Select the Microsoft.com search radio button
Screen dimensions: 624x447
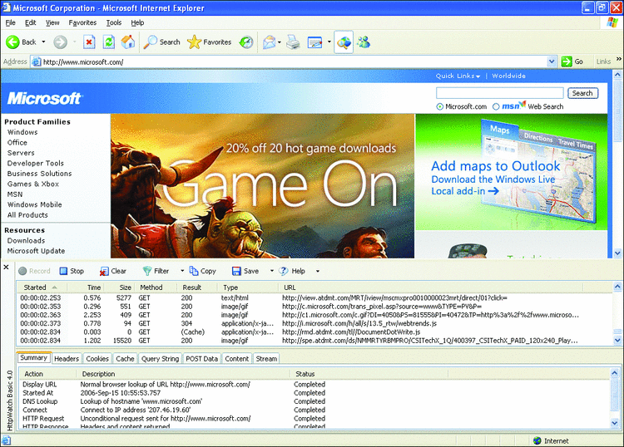[x=440, y=106]
